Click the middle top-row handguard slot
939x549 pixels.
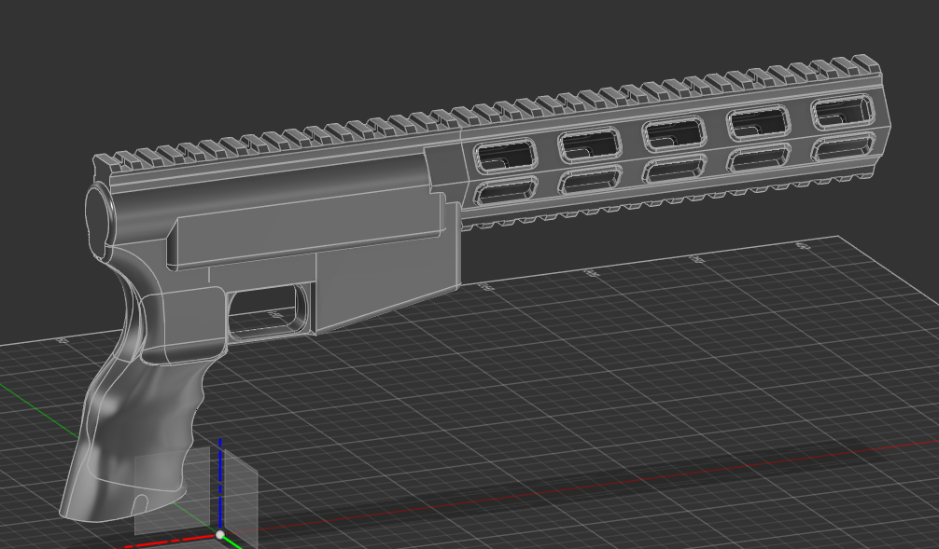[x=674, y=135]
